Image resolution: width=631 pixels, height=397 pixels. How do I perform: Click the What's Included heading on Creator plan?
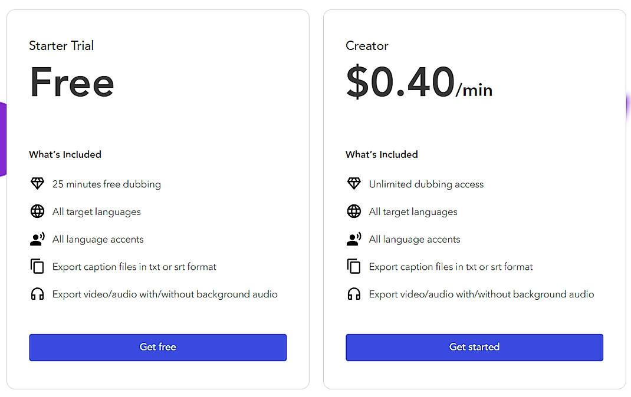382,154
